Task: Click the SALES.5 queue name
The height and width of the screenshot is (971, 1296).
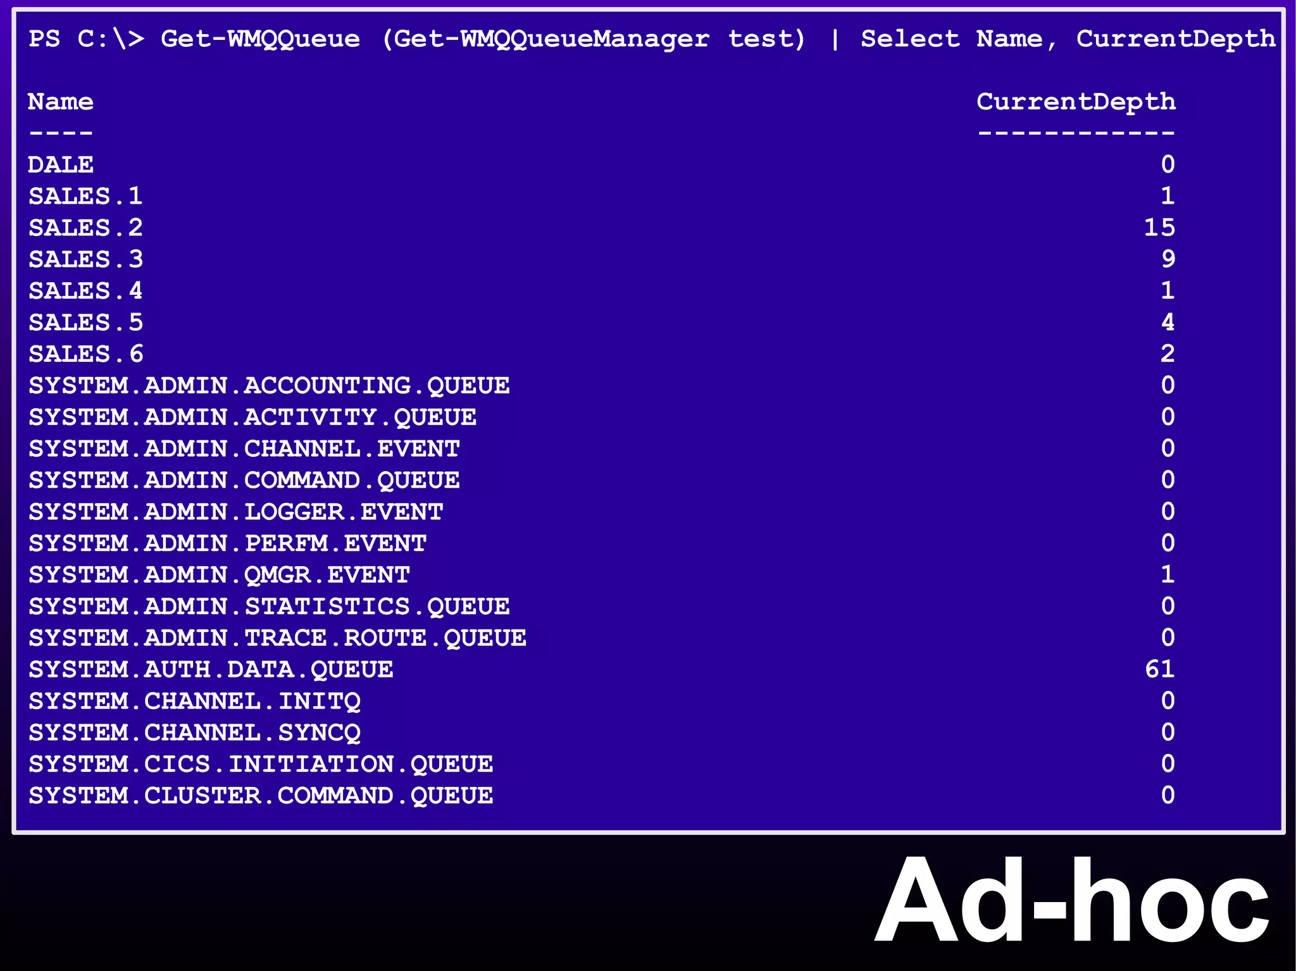Action: (x=85, y=323)
